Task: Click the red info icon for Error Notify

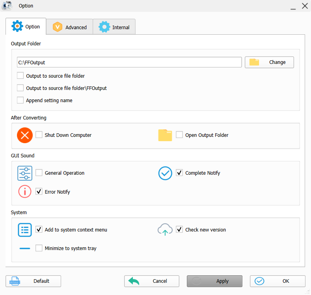Action: pyautogui.click(x=25, y=192)
